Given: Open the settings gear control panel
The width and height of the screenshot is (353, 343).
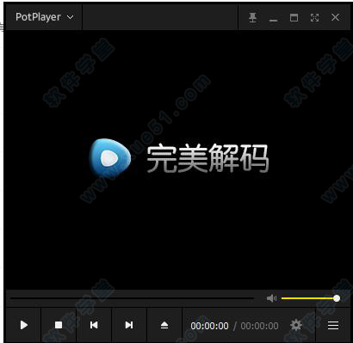Looking at the screenshot, I should (296, 325).
